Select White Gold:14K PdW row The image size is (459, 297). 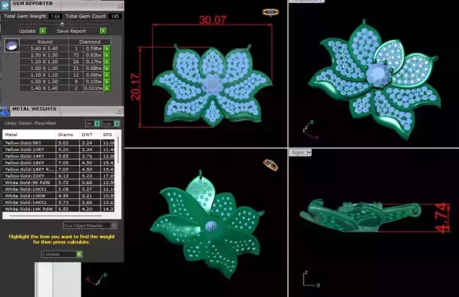click(x=58, y=209)
